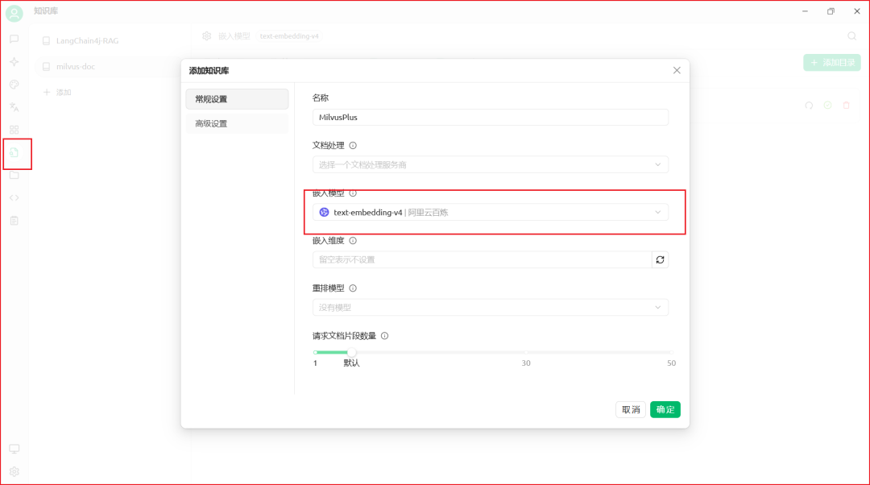870x485 pixels.
Task: Click the text-embedding-v4 tag in header
Action: click(x=289, y=36)
